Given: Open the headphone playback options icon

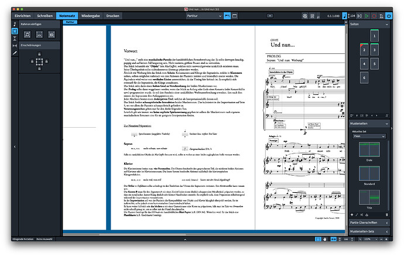Looking at the screenshot, I should [318, 16].
